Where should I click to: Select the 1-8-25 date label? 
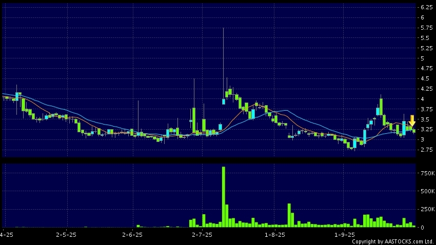274,235
